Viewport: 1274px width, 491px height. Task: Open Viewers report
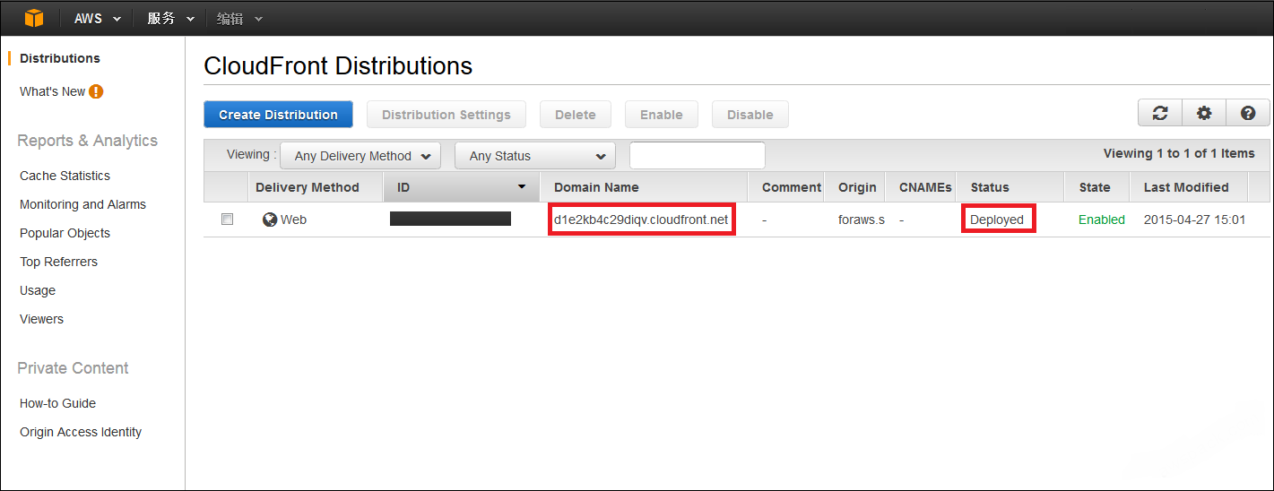(x=41, y=319)
